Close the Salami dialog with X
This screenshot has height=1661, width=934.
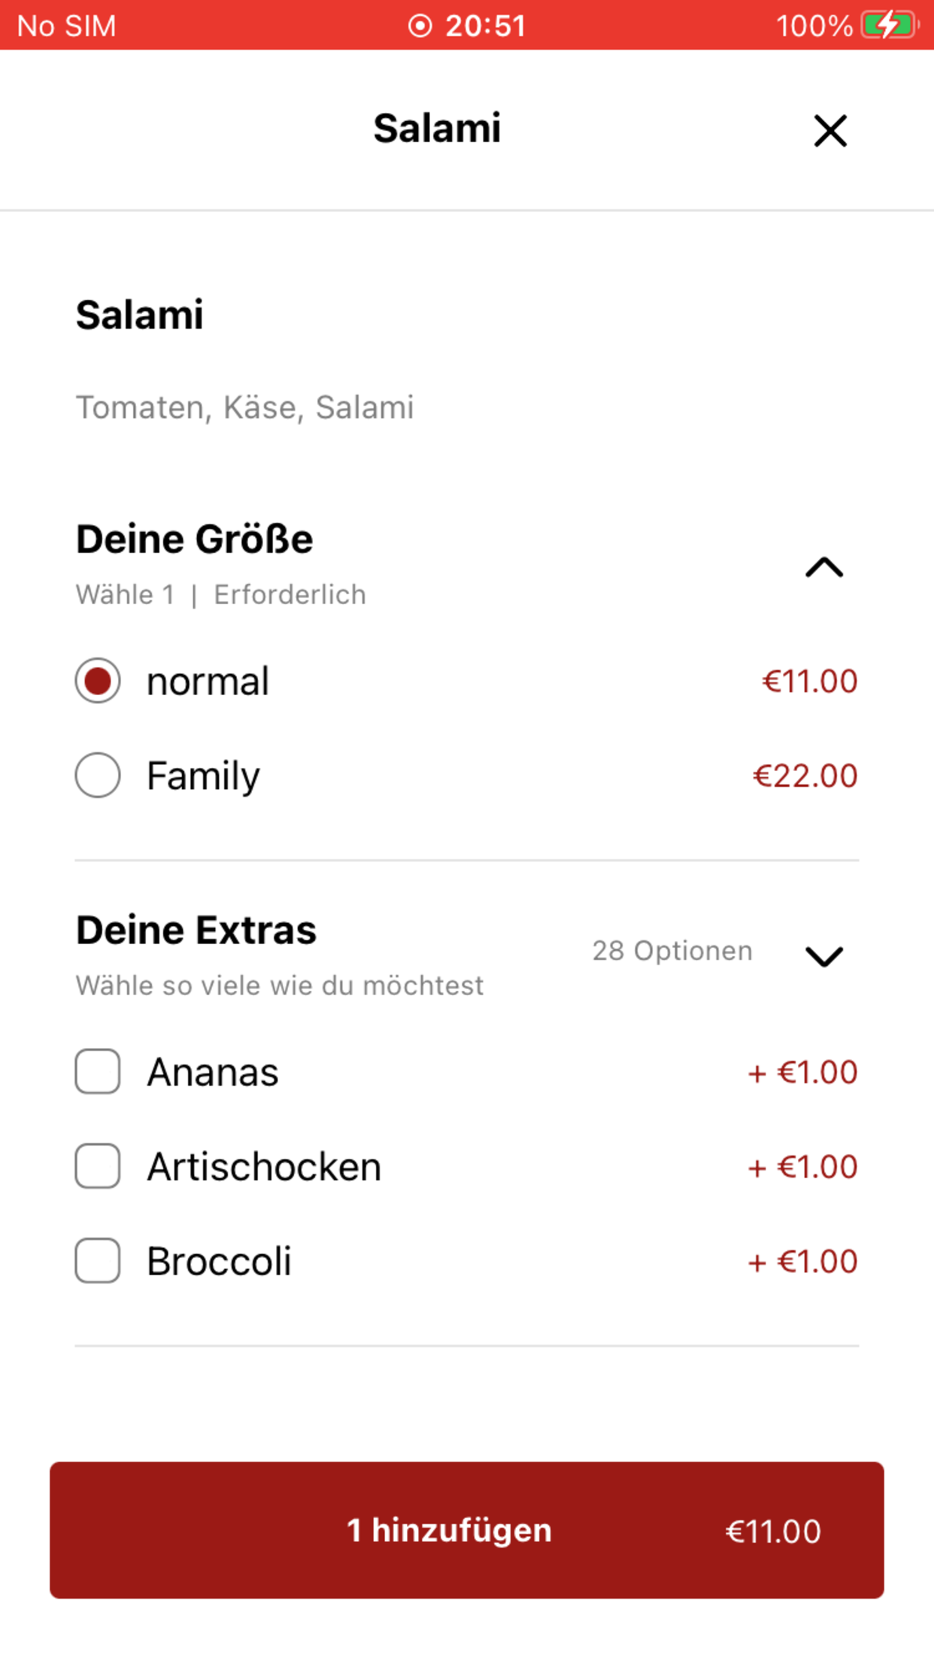[x=829, y=131]
